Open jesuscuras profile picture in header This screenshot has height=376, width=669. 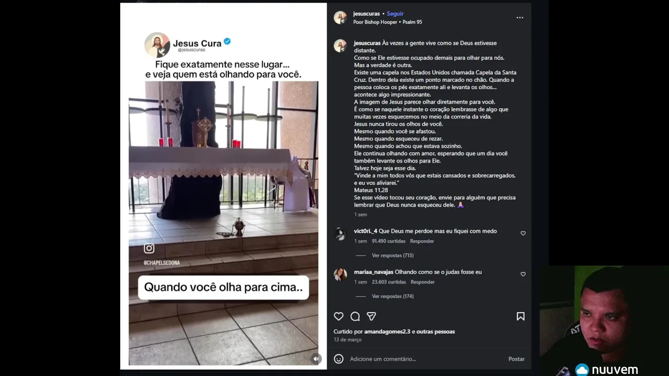pyautogui.click(x=340, y=17)
